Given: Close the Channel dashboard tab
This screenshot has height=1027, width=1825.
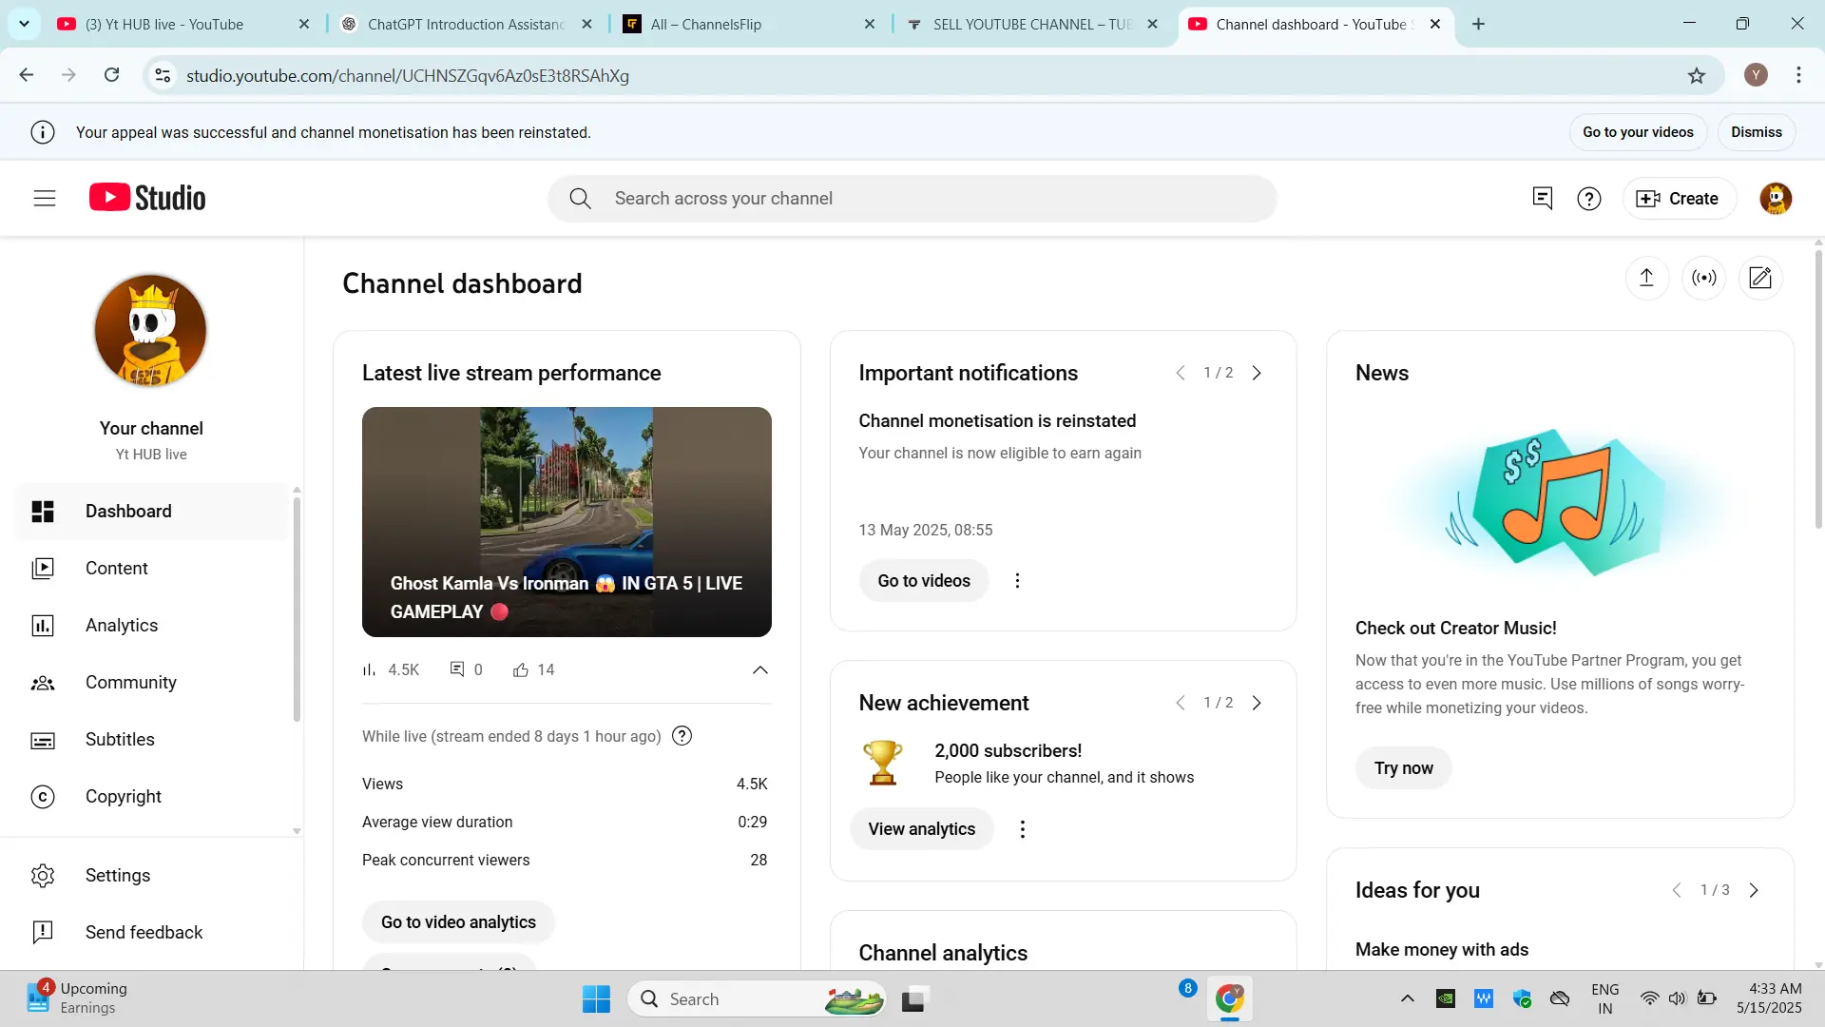Looking at the screenshot, I should [x=1435, y=24].
